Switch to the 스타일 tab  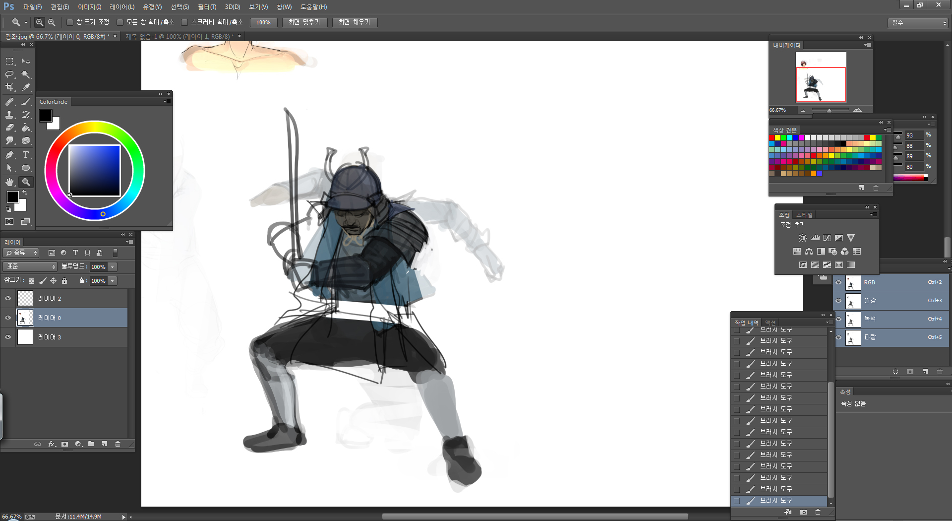804,215
